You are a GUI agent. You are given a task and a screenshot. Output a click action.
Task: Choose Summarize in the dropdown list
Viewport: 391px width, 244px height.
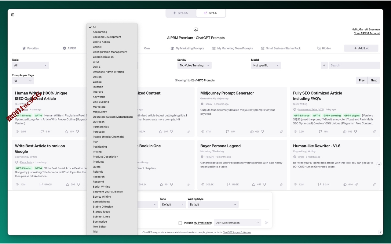point(112,221)
